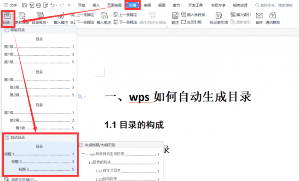This screenshot has width=299, height=181.
Task: Switch to the 视图 tab
Action: 162,5
